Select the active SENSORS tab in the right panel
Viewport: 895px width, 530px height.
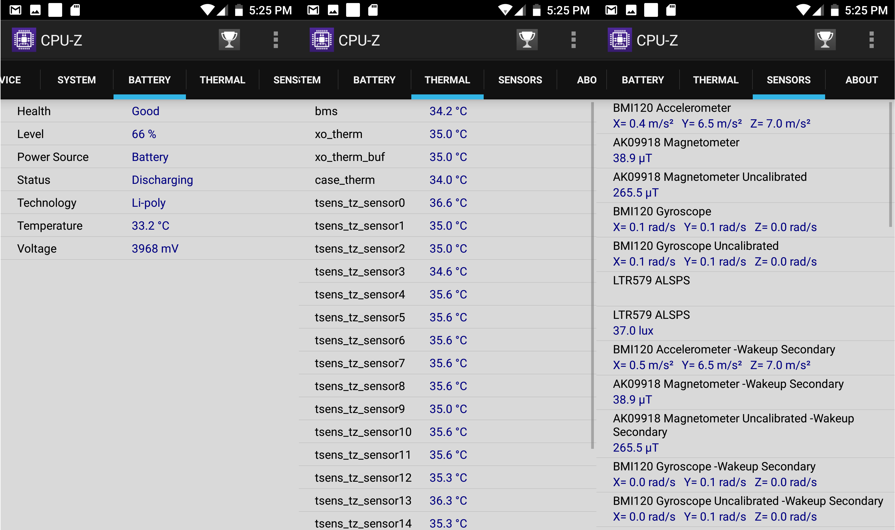coord(789,80)
